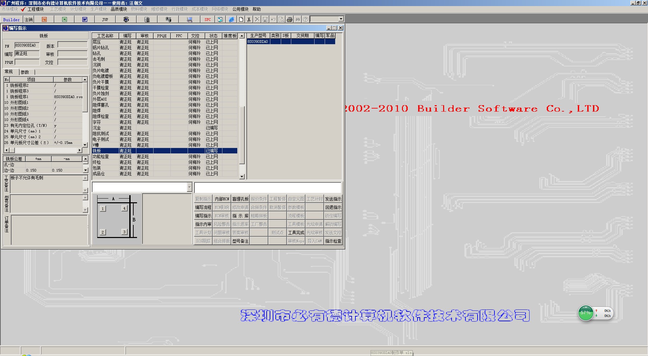Image resolution: width=648 pixels, height=356 pixels.
Task: Click the binoculars search icon
Action: coord(298,20)
